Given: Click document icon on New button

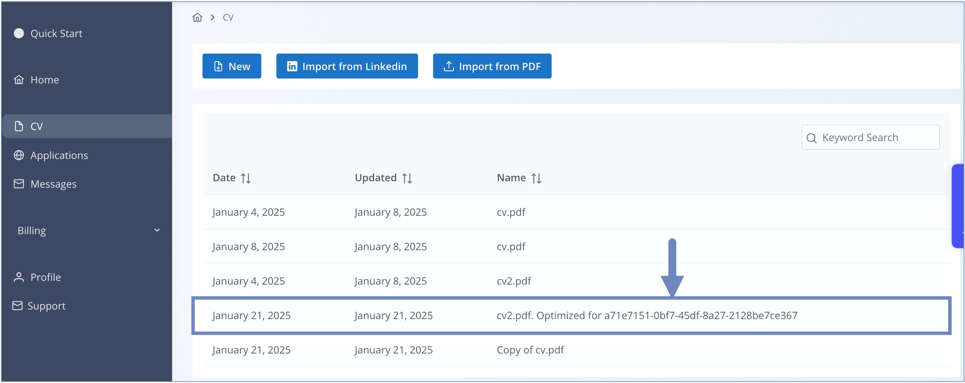Looking at the screenshot, I should [218, 66].
